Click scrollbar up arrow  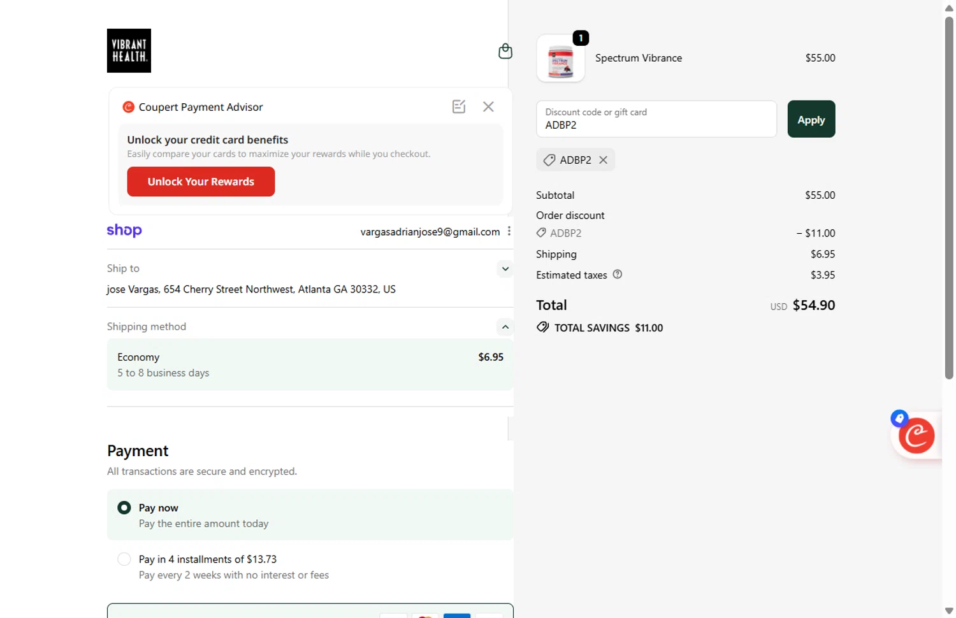coord(949,8)
